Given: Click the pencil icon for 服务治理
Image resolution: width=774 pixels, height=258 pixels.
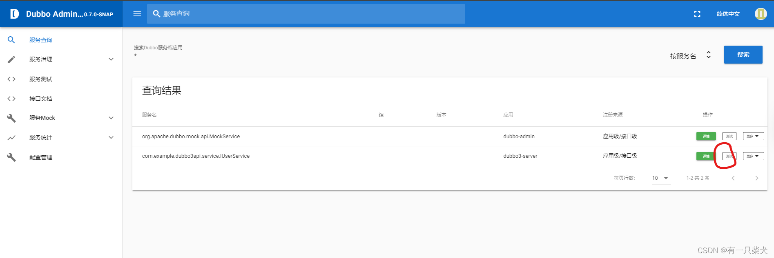Looking at the screenshot, I should point(11,60).
